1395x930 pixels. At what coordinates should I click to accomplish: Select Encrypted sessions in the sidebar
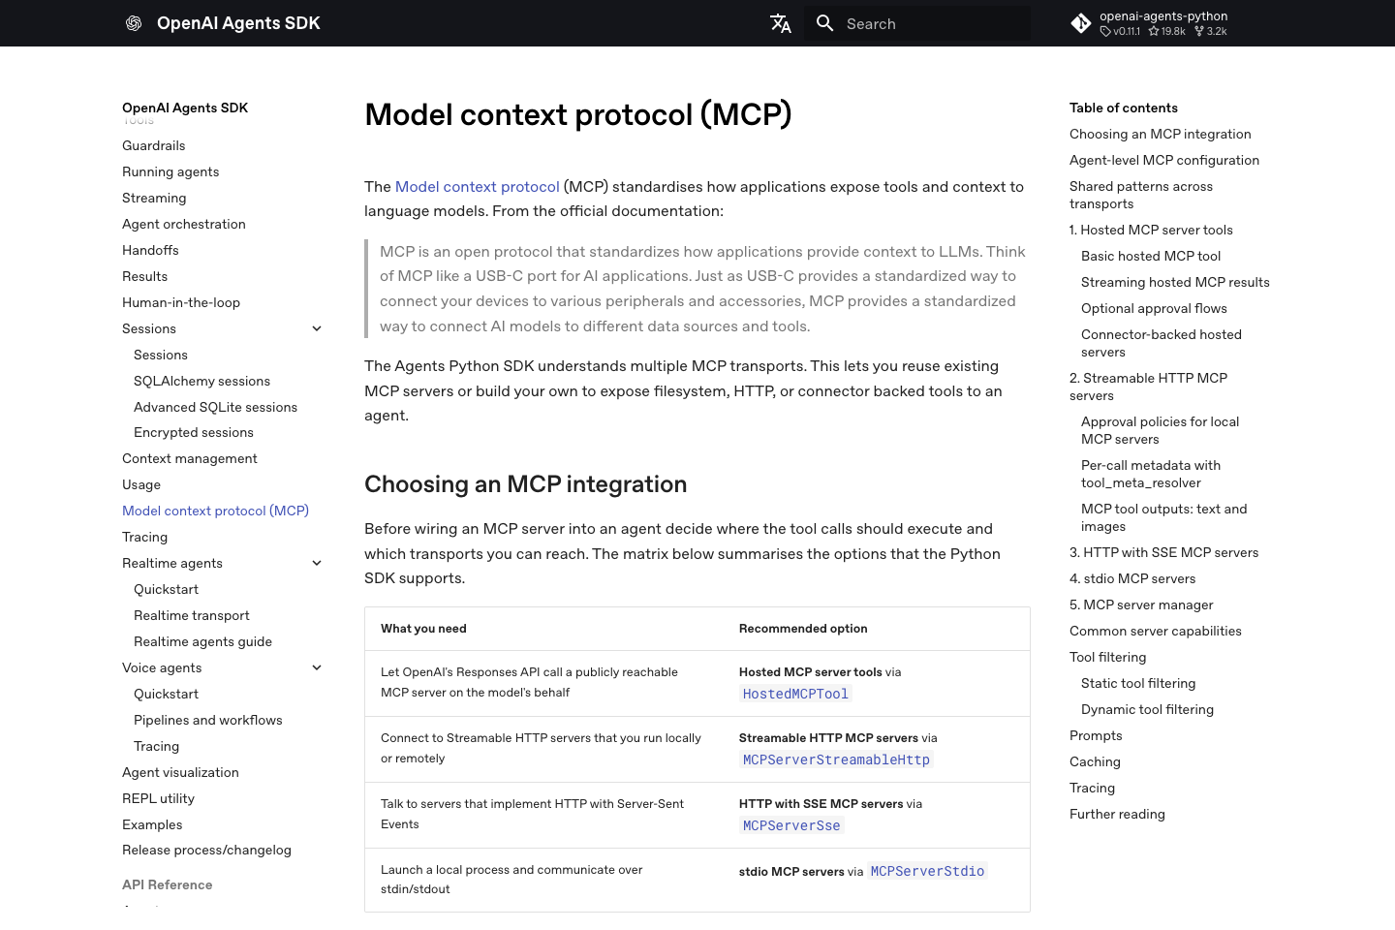194,432
